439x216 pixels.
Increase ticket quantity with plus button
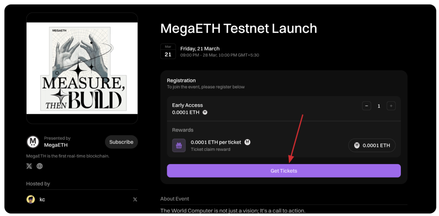[391, 106]
